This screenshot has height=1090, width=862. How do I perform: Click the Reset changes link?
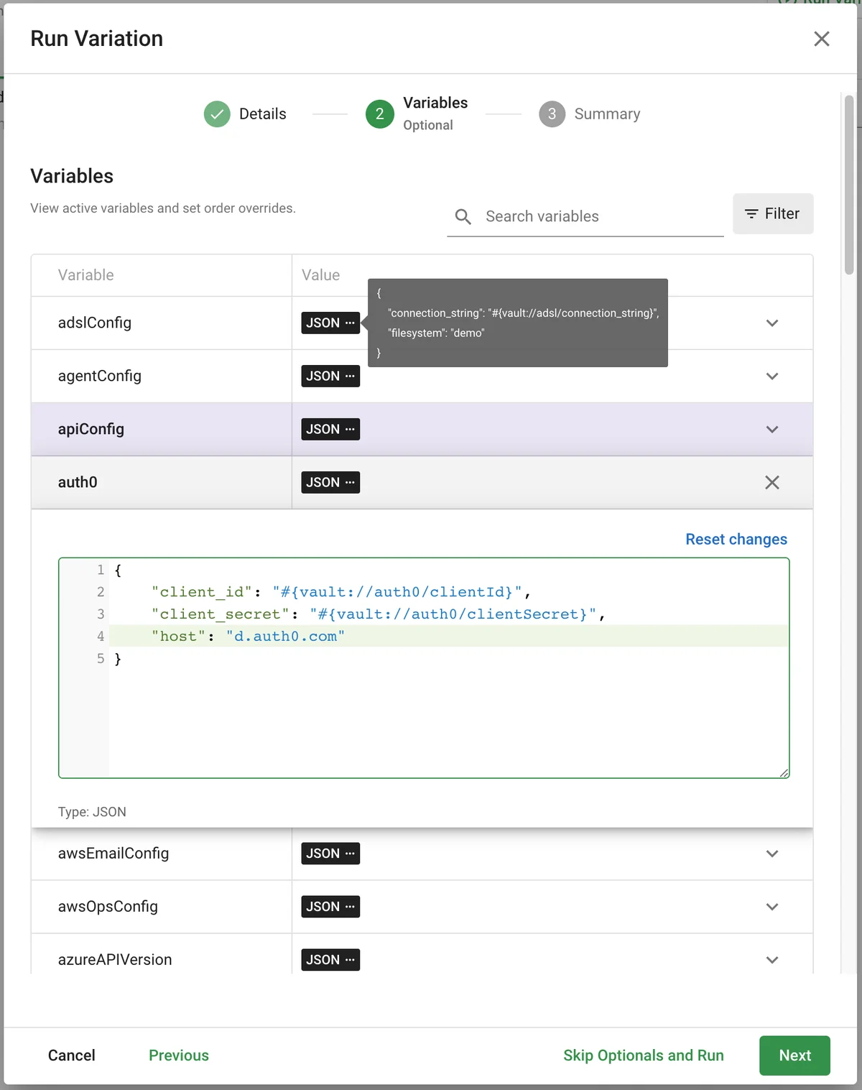pyautogui.click(x=736, y=539)
